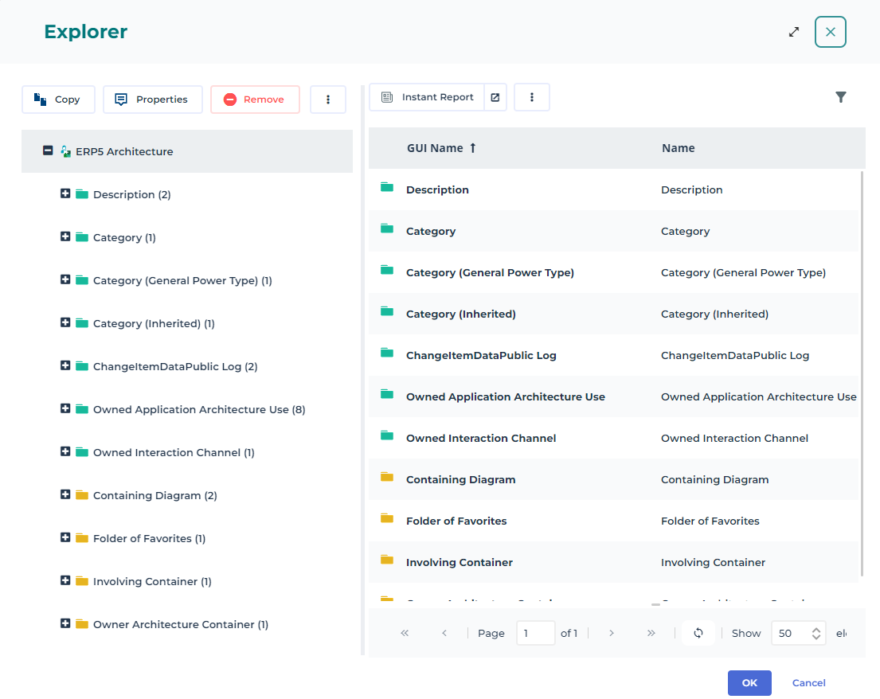Click the red Remove button
The image size is (880, 699).
pyautogui.click(x=255, y=100)
